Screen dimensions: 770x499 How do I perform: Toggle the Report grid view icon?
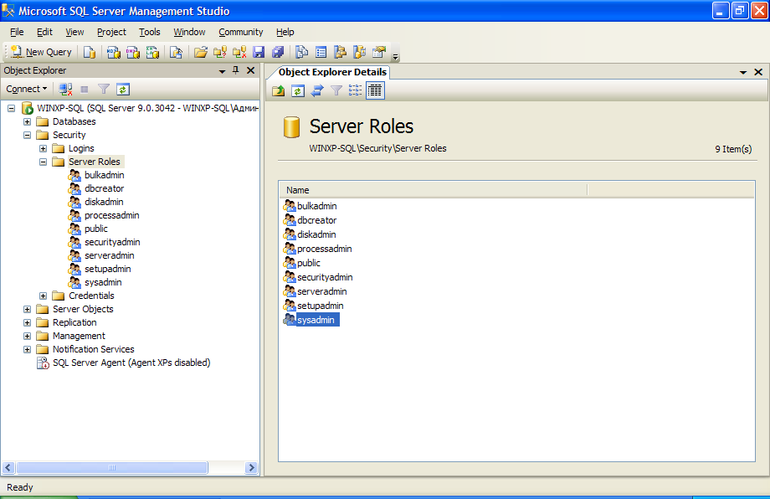pos(375,90)
